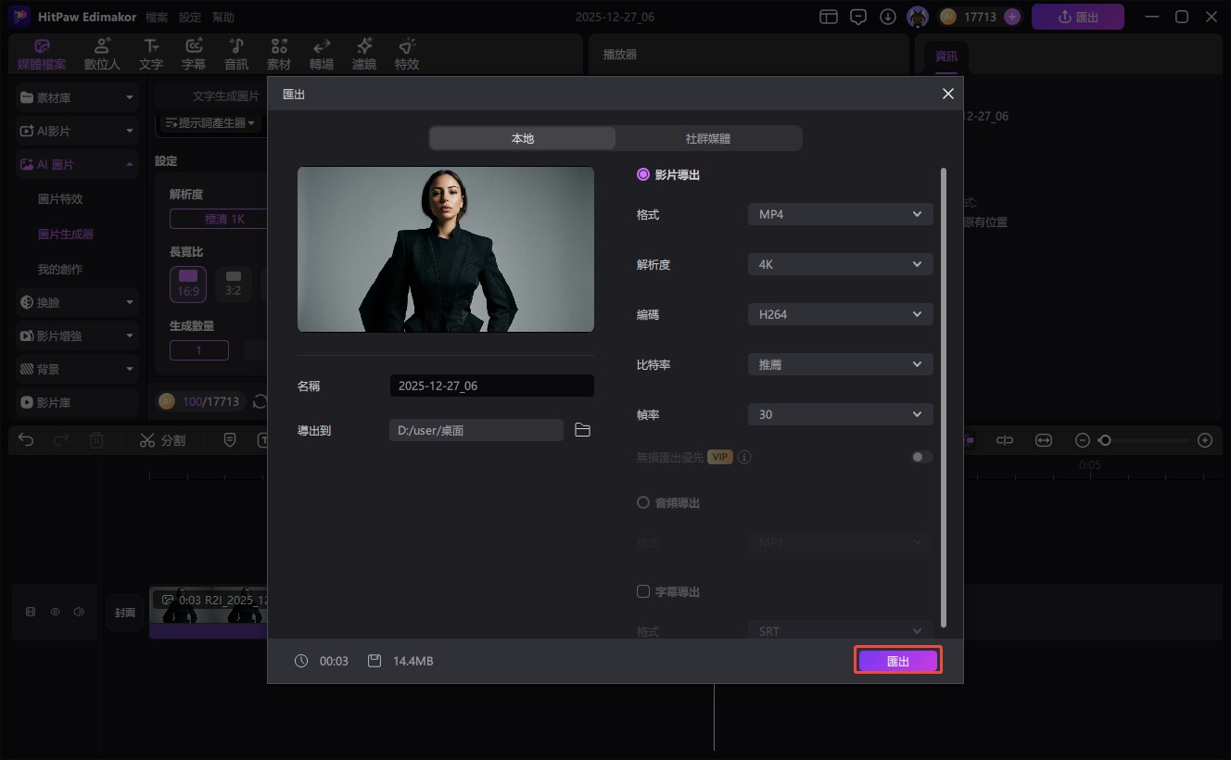This screenshot has width=1231, height=760.
Task: Open the MP4 format dropdown
Action: tap(840, 214)
